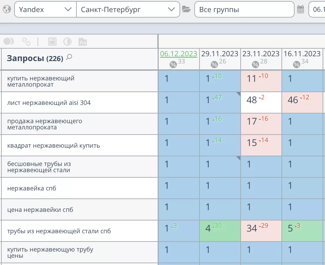Open the Все группы group selector
325x265 pixels.
pyautogui.click(x=244, y=10)
